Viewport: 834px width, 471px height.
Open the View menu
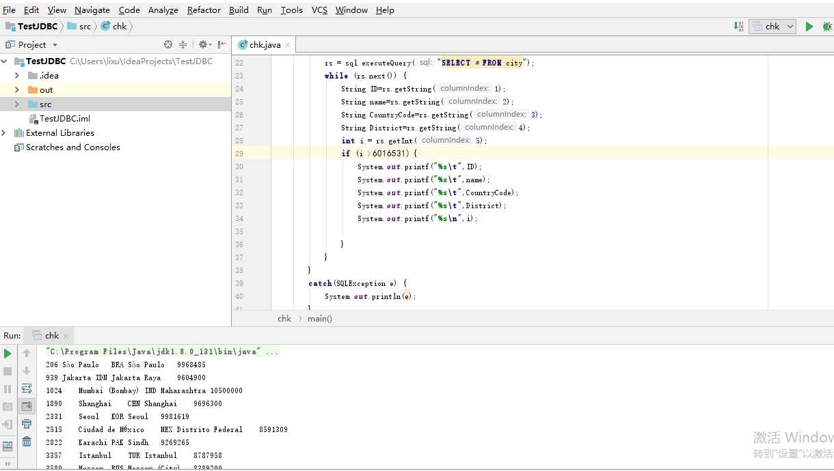(57, 10)
